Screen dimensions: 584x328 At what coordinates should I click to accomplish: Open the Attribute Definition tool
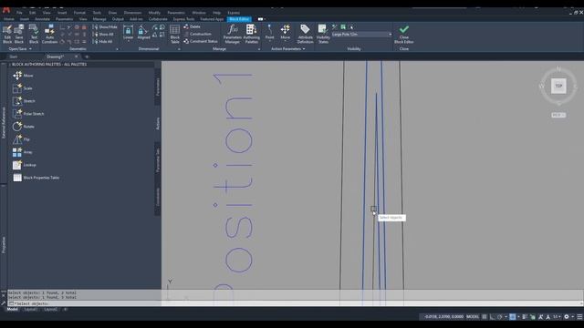click(x=305, y=34)
